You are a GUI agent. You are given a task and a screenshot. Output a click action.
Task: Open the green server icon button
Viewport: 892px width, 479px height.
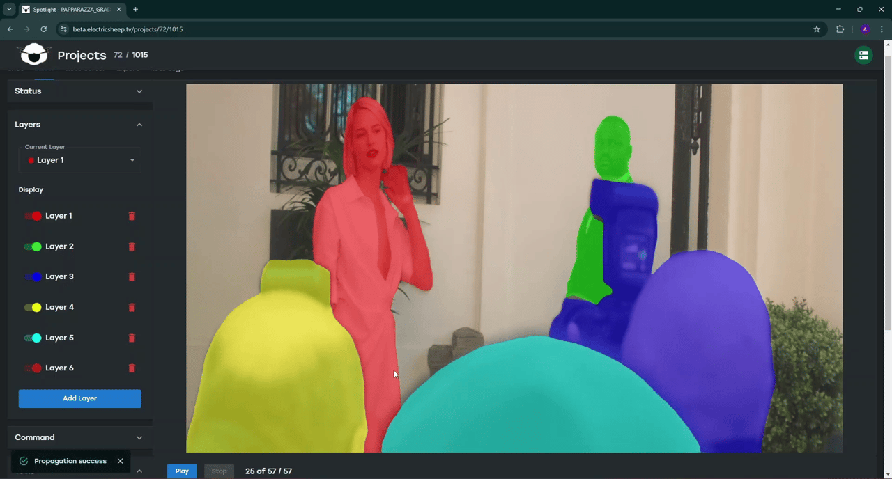pyautogui.click(x=863, y=55)
